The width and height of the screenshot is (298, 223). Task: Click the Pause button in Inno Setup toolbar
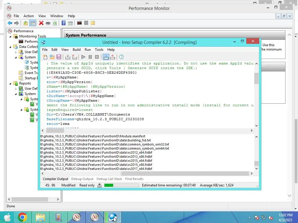[90, 57]
